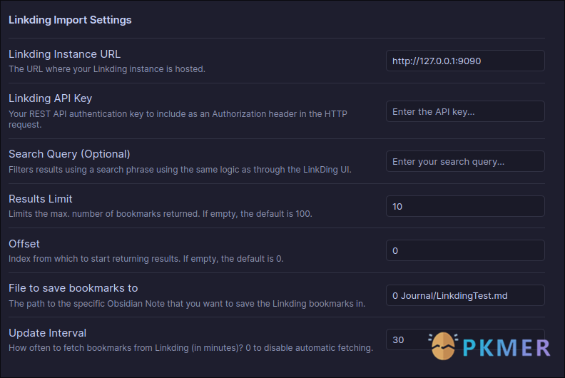The width and height of the screenshot is (565, 378).
Task: Select the Results Limit field showing 10
Action: (465, 206)
